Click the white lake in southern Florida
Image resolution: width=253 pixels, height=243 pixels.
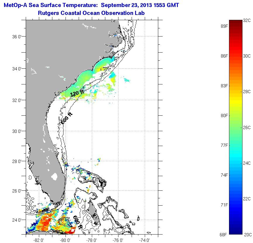pyautogui.click(x=54, y=176)
